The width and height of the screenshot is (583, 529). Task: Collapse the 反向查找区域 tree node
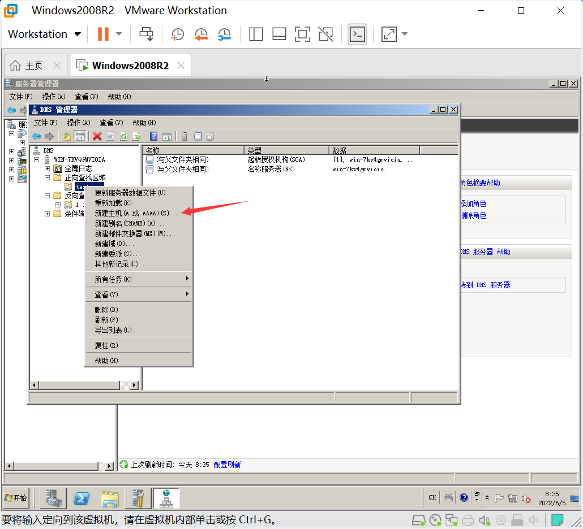47,196
